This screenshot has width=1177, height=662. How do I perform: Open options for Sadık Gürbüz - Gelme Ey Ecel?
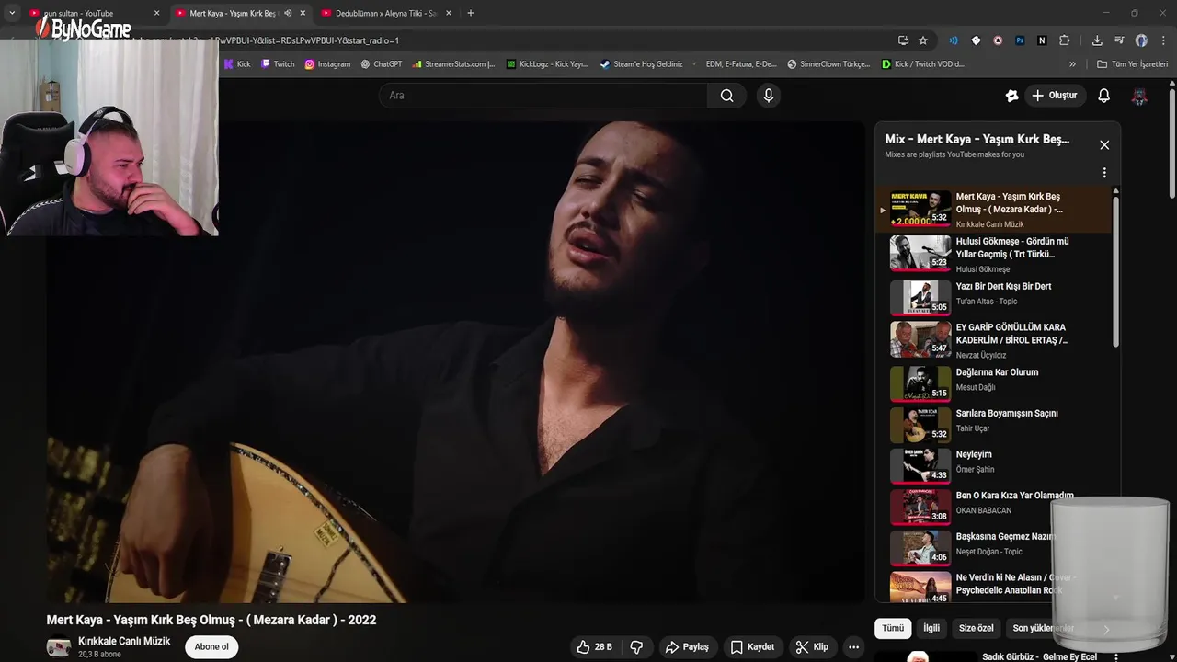coord(1116,656)
